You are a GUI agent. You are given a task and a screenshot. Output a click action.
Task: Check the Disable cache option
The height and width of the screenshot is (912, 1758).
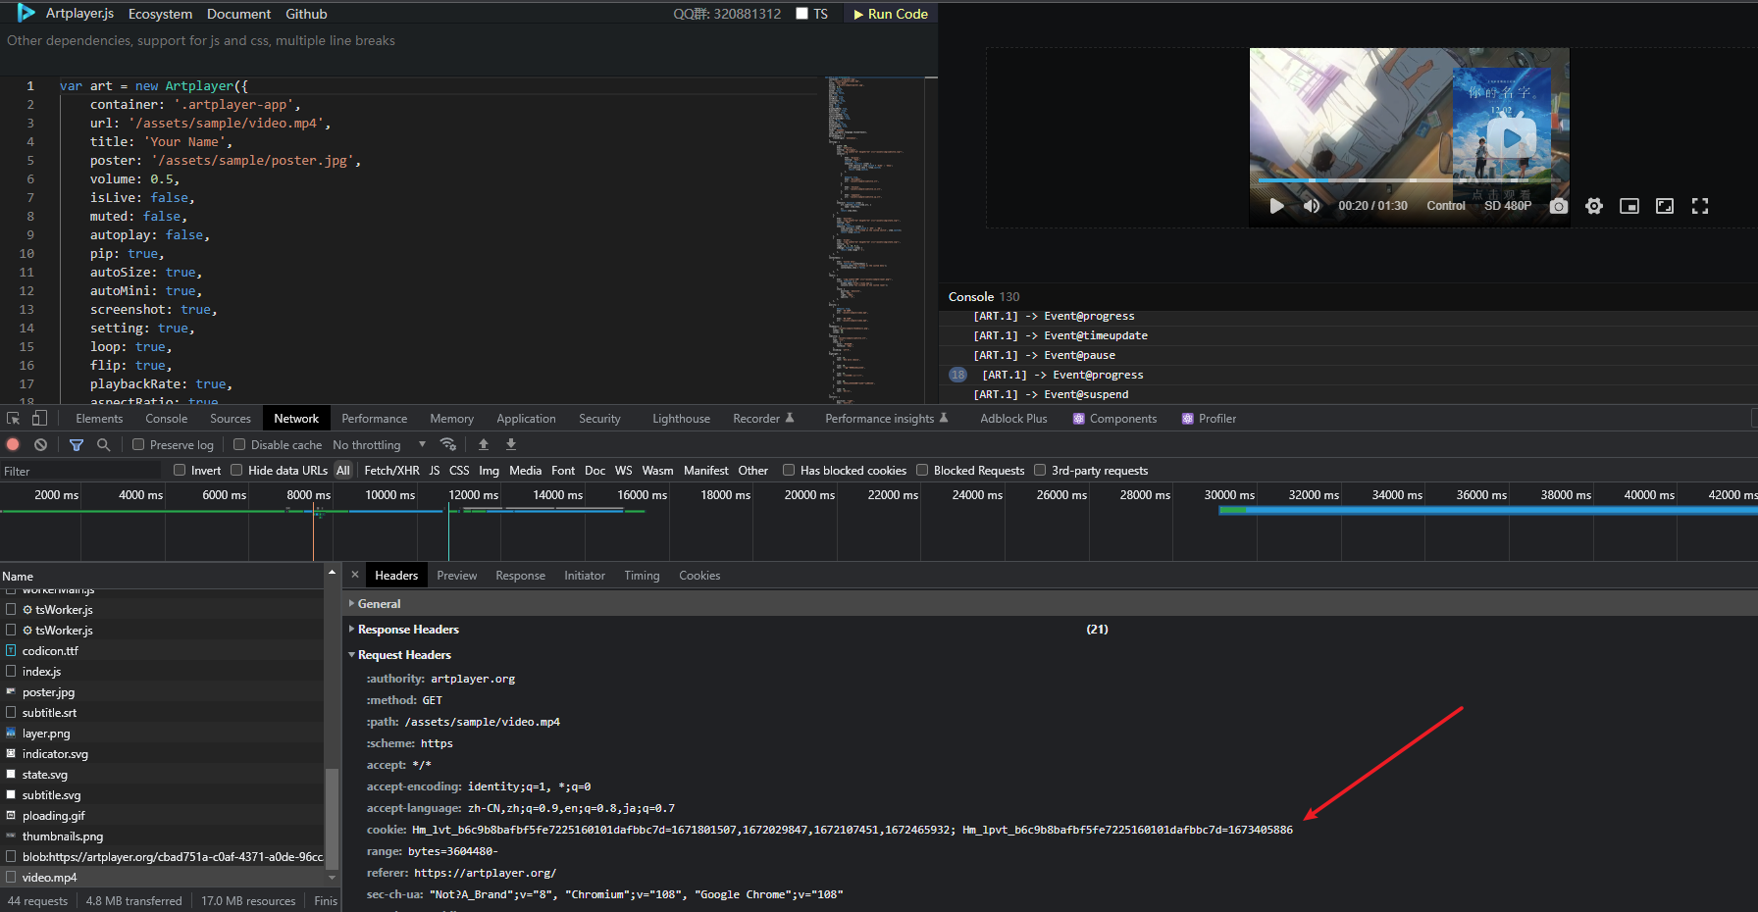(239, 444)
